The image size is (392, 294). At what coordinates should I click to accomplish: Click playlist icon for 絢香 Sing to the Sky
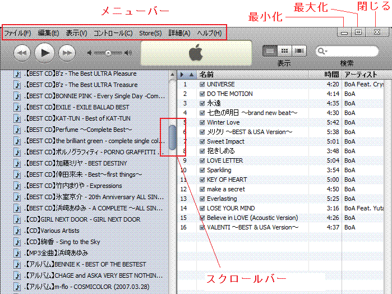(x=17, y=242)
